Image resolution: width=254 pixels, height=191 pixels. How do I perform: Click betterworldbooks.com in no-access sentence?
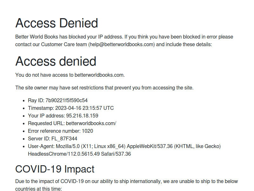point(99,75)
